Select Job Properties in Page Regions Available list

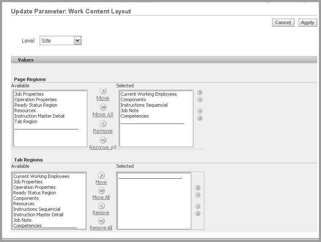[29, 94]
